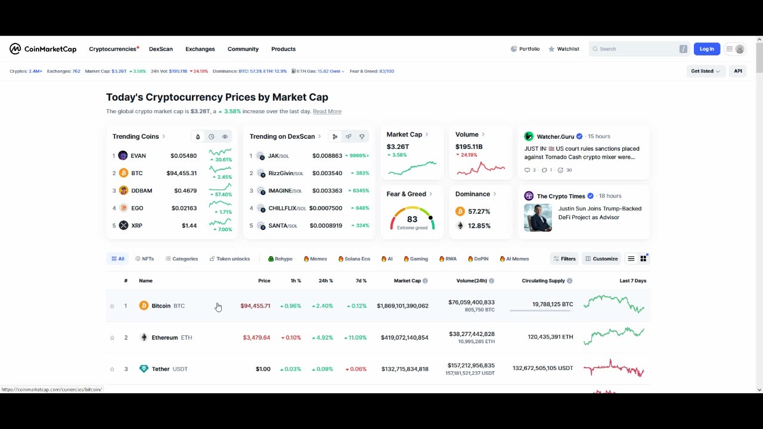Click the Log In button
Viewport: 763px width, 429px height.
[706, 49]
